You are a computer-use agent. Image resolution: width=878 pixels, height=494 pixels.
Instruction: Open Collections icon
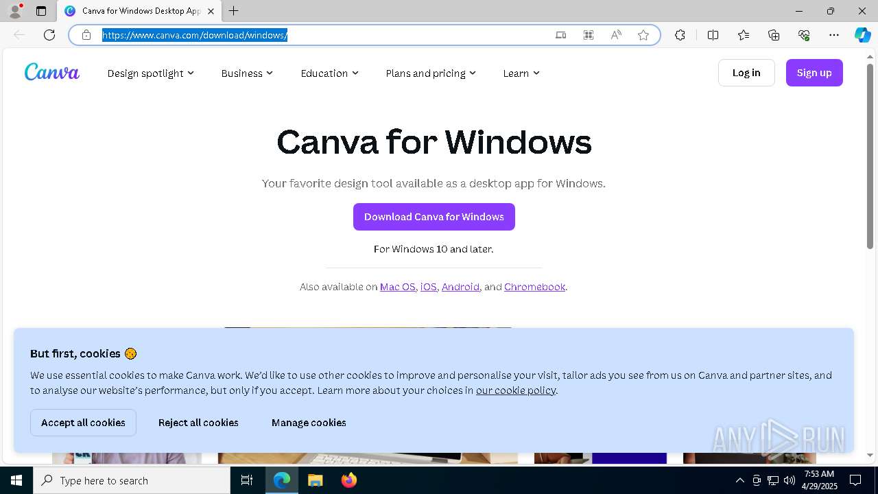[x=774, y=35]
